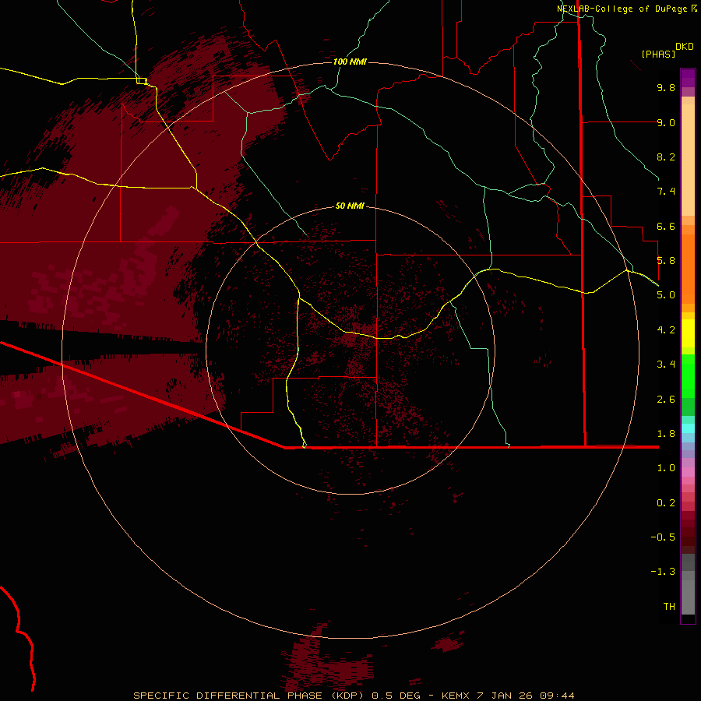Viewport: 701px width, 701px height.
Task: Click the orange swatch on the color bar
Action: [x=688, y=268]
